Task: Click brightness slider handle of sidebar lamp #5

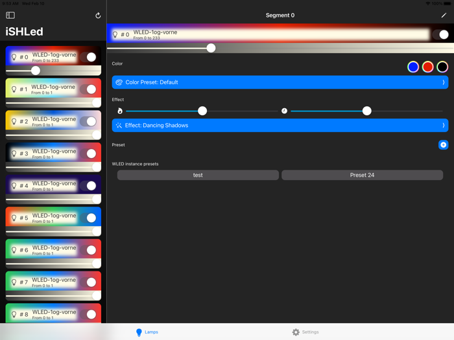Action: (x=97, y=231)
